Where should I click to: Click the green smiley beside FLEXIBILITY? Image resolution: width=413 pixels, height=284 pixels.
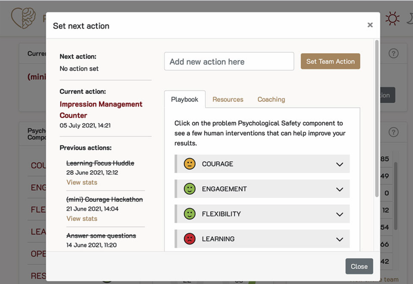pos(190,214)
